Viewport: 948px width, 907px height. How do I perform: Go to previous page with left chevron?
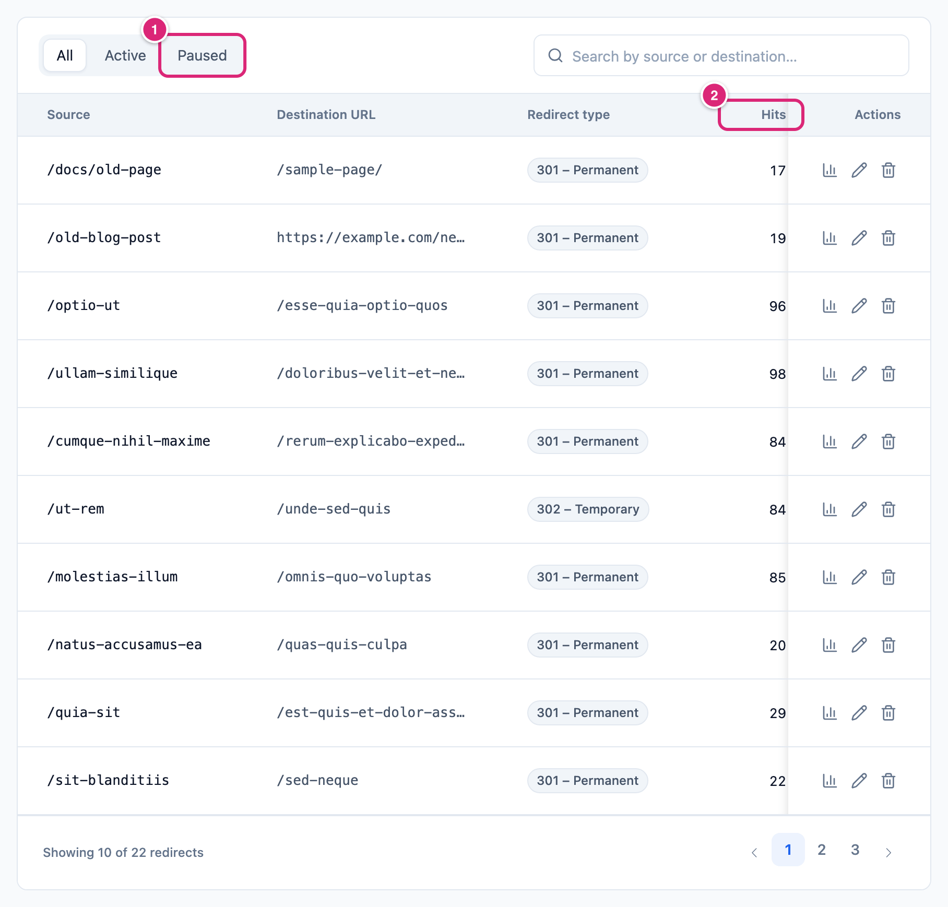coord(754,852)
